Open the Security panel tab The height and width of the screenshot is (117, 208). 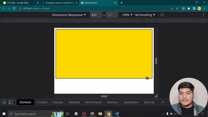[149, 102]
